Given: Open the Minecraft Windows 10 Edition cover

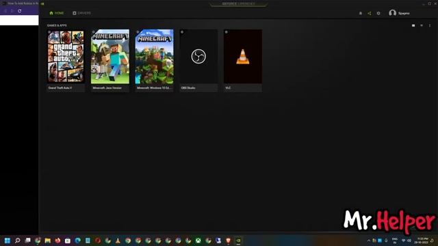Looking at the screenshot, I should tap(154, 56).
